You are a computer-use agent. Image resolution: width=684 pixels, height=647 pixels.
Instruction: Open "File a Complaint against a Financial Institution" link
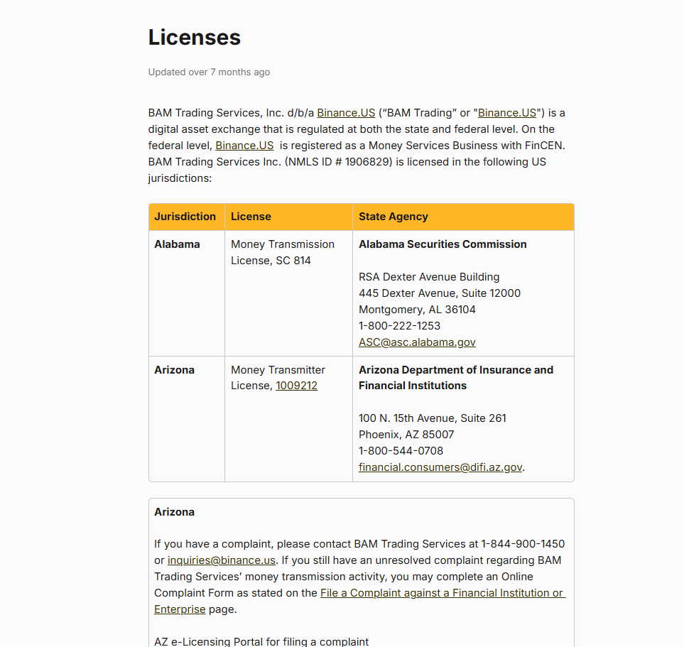[x=442, y=593]
